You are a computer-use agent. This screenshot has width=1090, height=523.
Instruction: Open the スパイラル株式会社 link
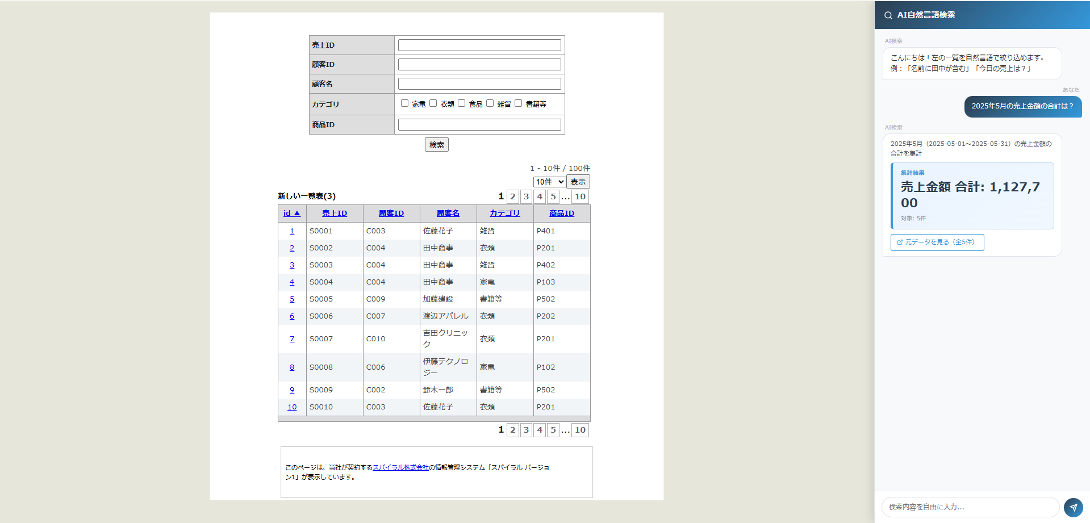point(400,467)
